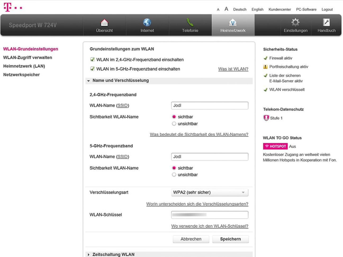
Task: Expand Zeitschaltung WLAN section
Action: 169,254
